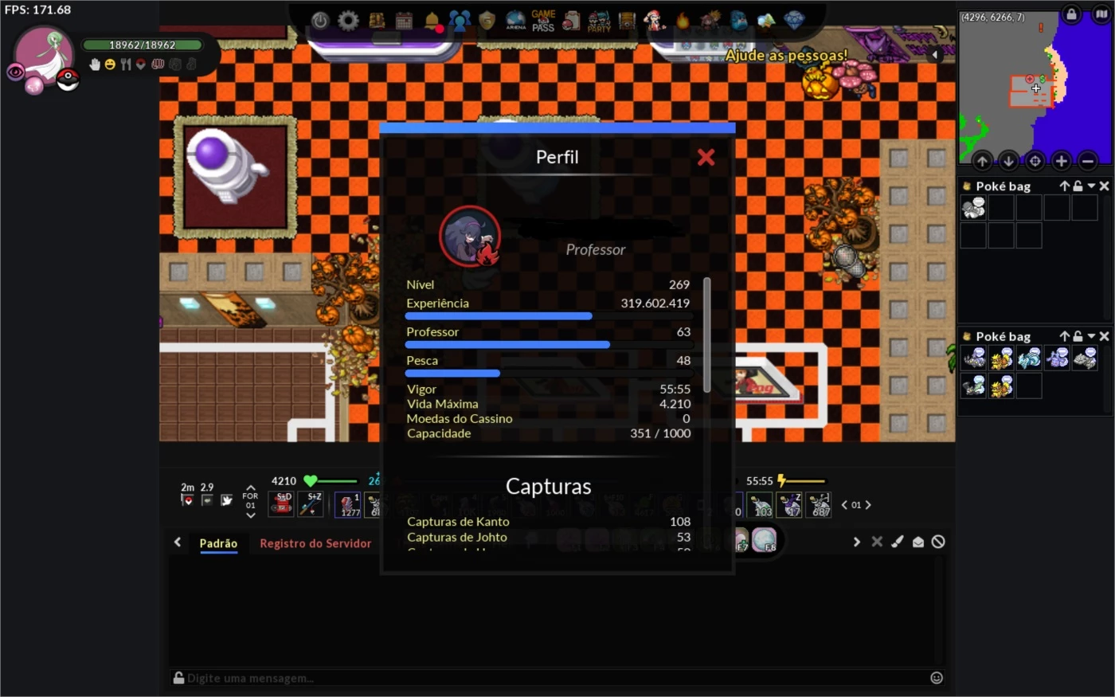Click the power/logout icon in top toolbar
The height and width of the screenshot is (697, 1115).
click(x=320, y=21)
